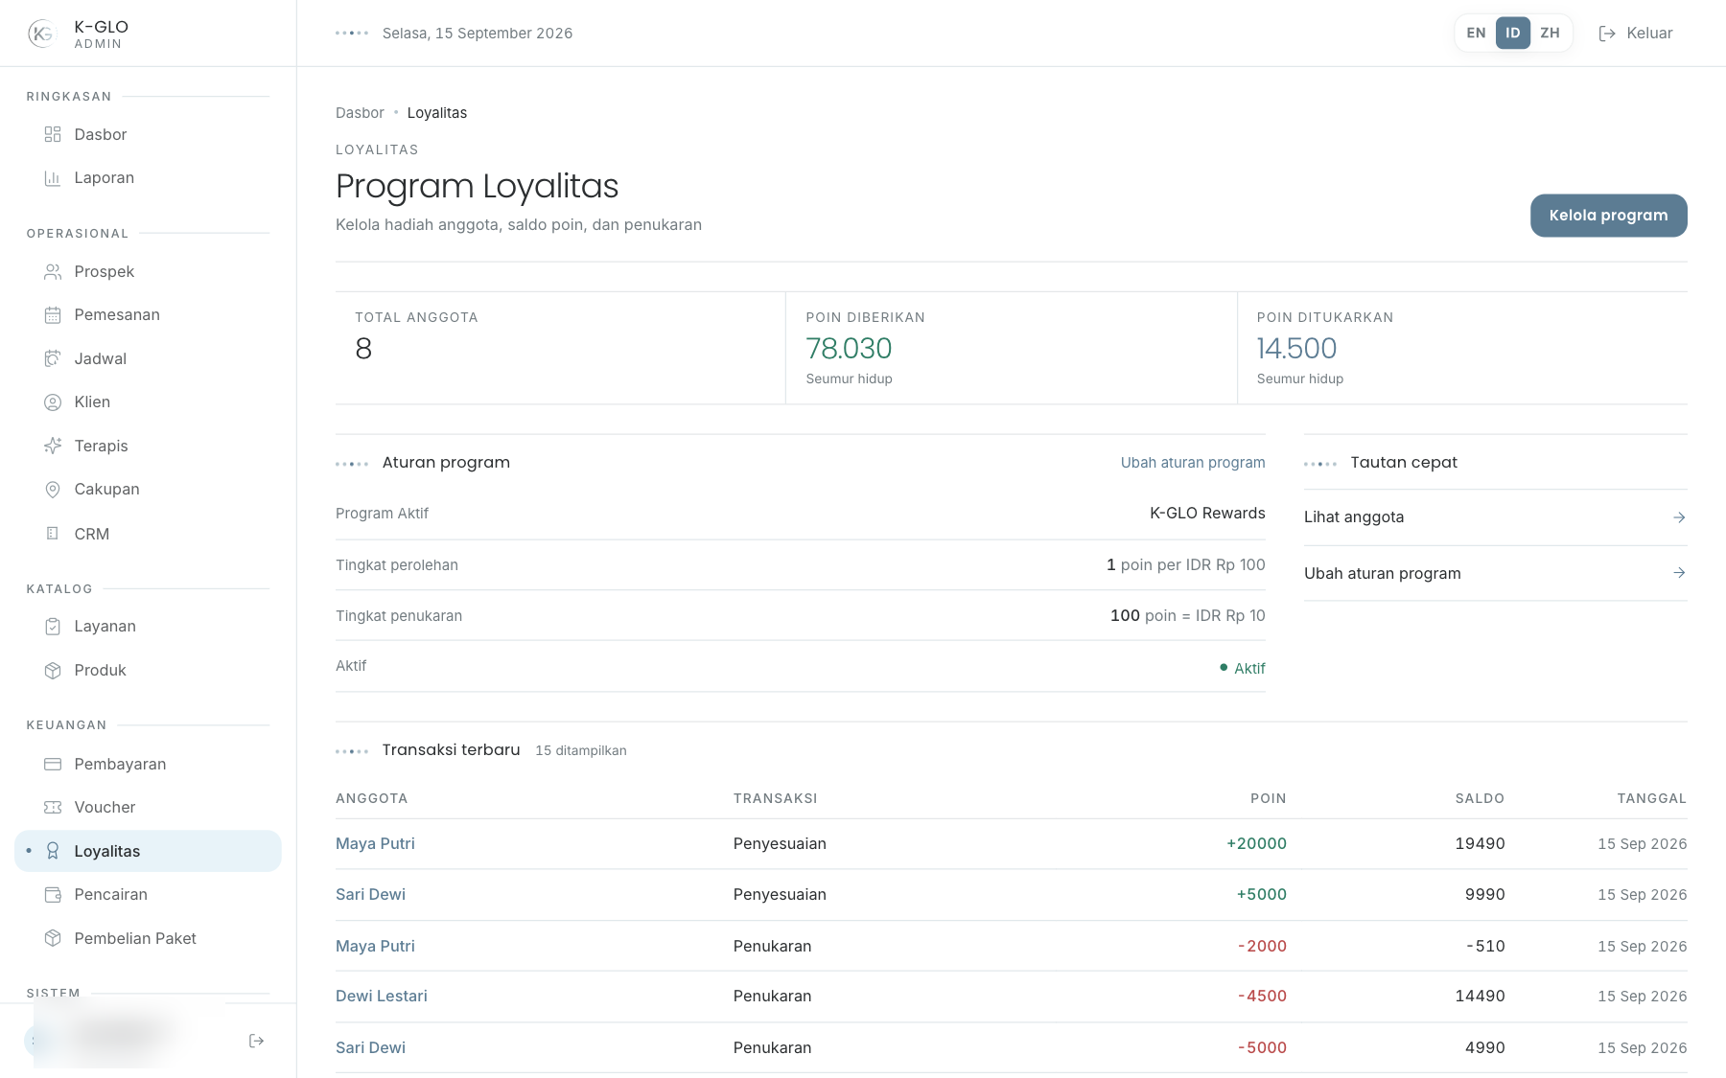Switch language to EN

[x=1476, y=33]
